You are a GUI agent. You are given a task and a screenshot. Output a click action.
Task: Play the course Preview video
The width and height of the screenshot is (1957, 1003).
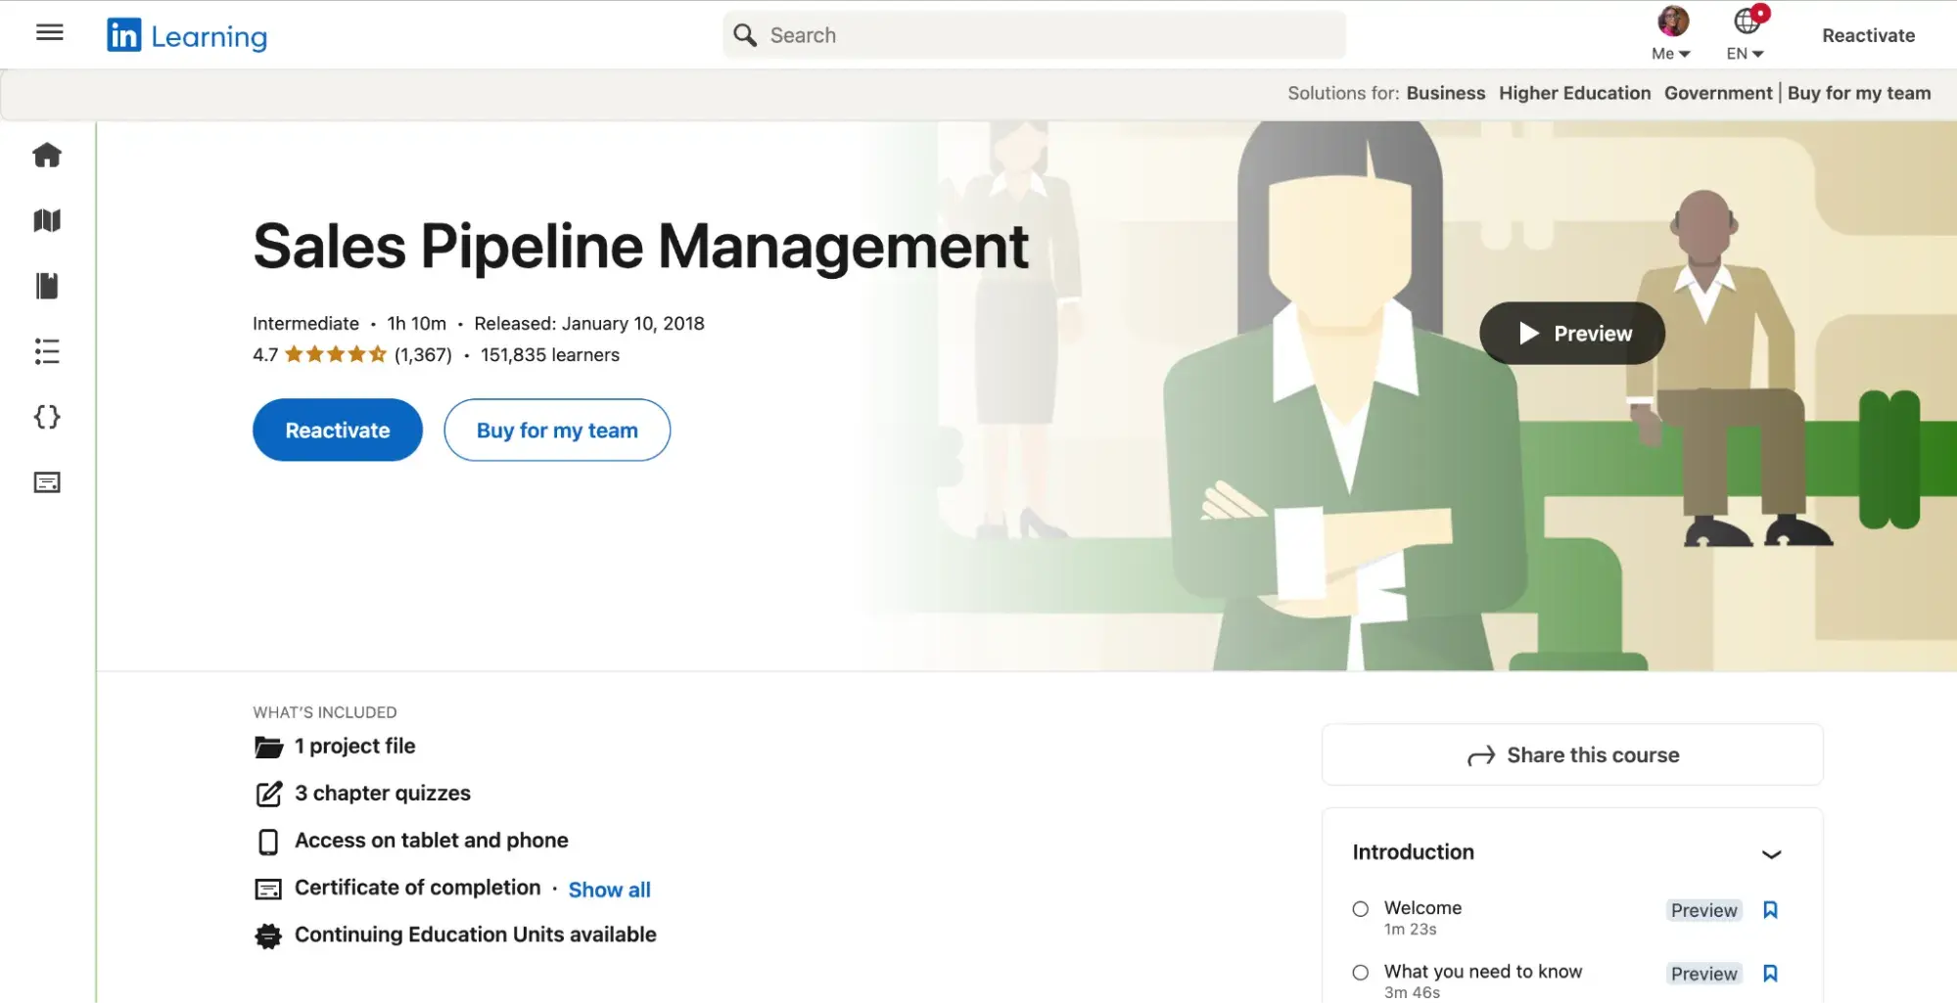[1572, 334]
